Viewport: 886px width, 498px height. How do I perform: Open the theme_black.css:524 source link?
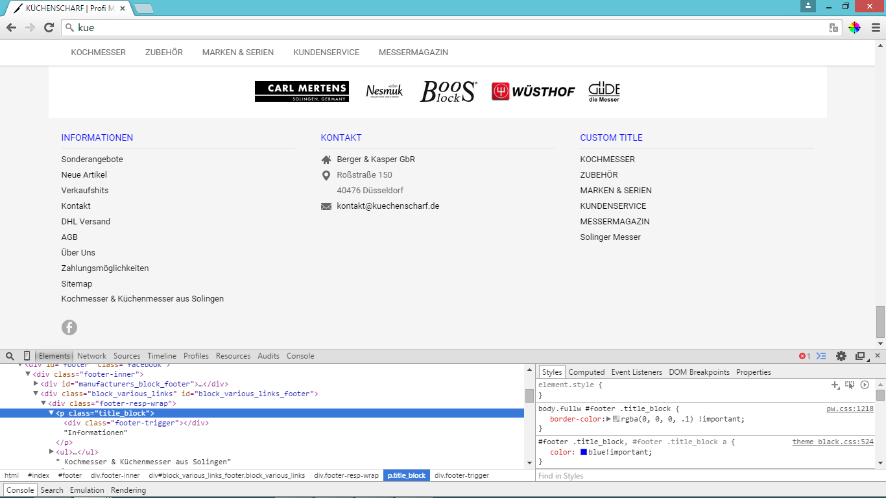pos(833,442)
